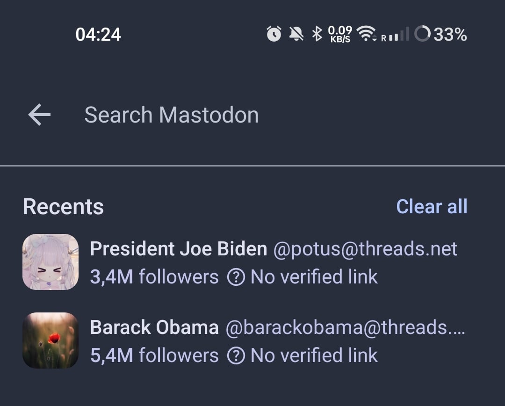505x406 pixels.
Task: Tap question mark icon beside Biden's verified link
Action: point(236,277)
